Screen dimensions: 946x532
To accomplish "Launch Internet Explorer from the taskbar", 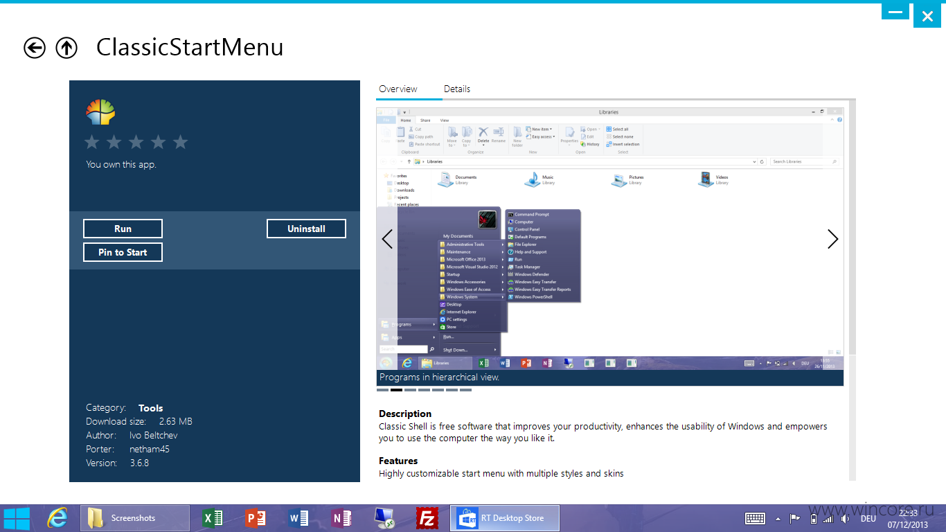I will click(57, 518).
